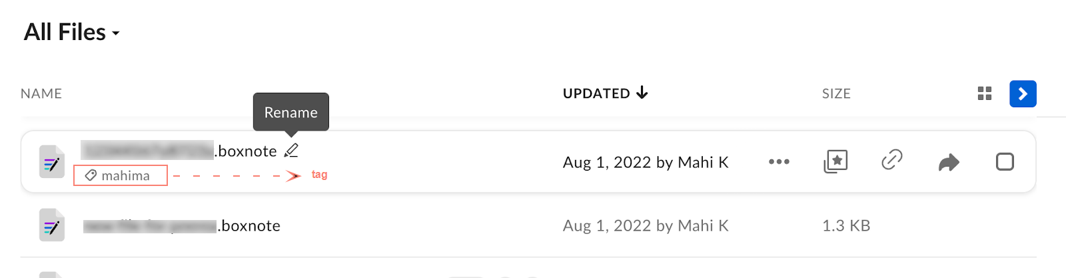Click second file's updated date text
The image size is (1066, 278).
point(646,226)
